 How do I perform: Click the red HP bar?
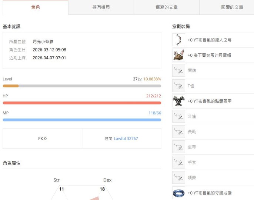pos(82,103)
